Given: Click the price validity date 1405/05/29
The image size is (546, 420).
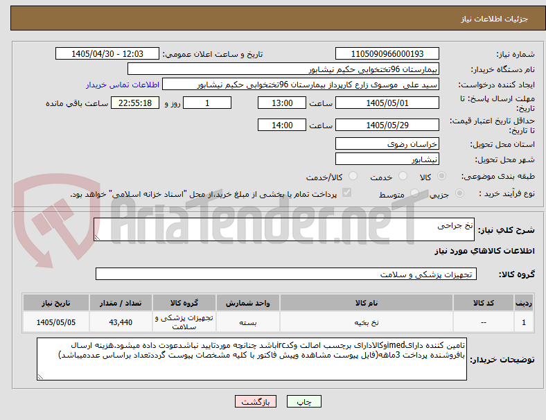Looking at the screenshot, I should (387, 125).
